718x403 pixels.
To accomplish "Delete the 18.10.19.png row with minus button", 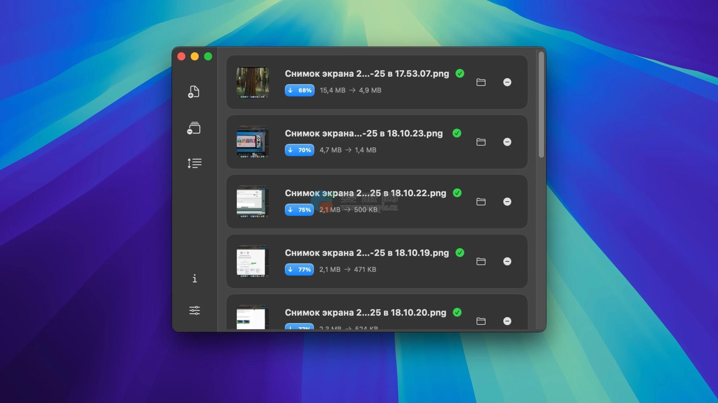I will coord(507,261).
